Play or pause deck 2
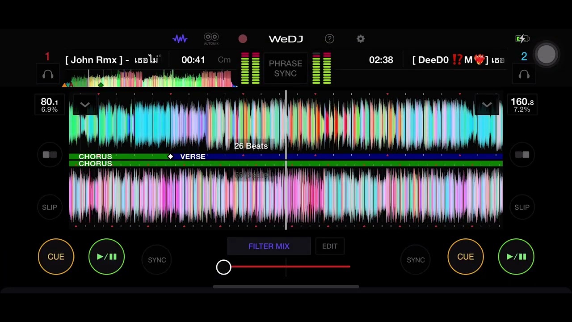572x322 pixels. [x=516, y=257]
